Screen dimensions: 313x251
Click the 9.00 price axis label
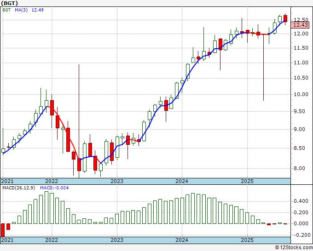[x=300, y=129]
